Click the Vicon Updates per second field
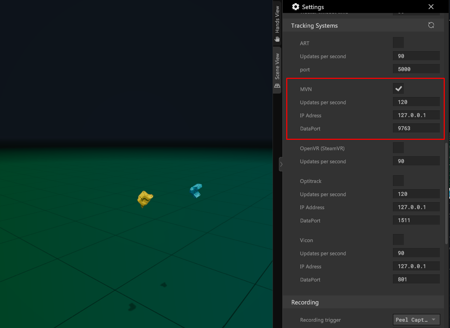450x328 pixels. 416,253
